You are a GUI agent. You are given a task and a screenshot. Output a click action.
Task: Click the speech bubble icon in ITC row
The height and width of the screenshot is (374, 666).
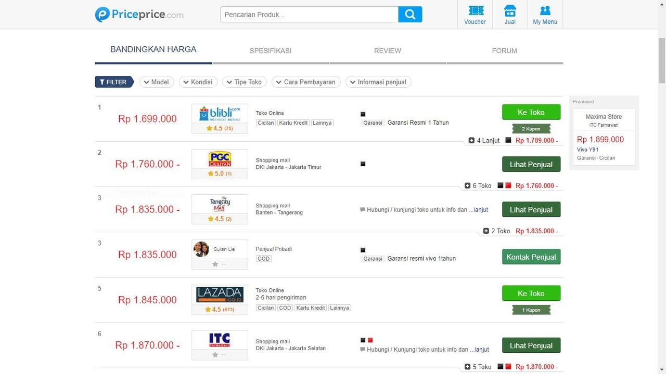point(363,350)
